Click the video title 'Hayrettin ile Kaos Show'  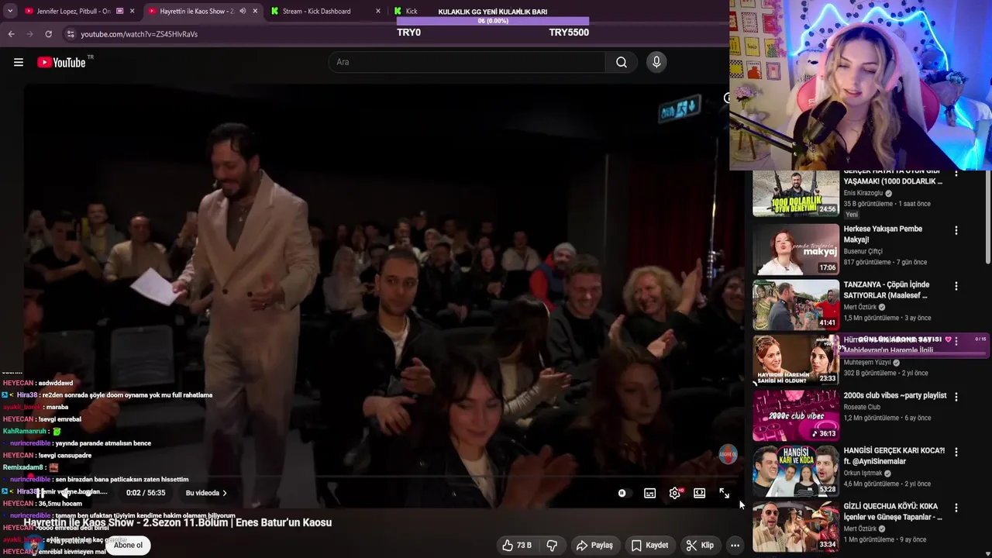click(177, 522)
